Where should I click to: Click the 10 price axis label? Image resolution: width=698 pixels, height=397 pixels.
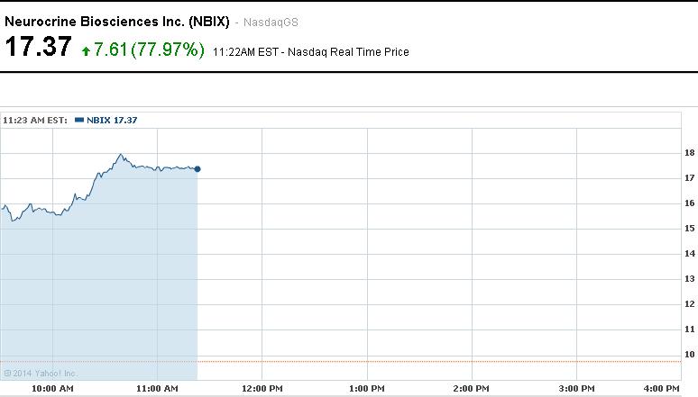coord(689,355)
